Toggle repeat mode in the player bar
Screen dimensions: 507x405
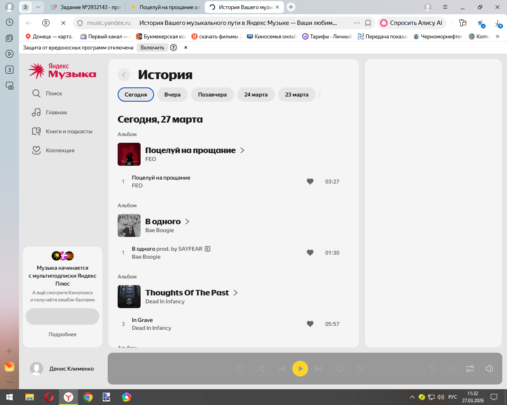340,369
